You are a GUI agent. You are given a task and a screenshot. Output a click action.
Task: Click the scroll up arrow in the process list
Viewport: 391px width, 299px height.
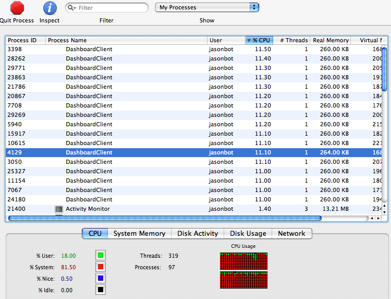[x=385, y=206]
